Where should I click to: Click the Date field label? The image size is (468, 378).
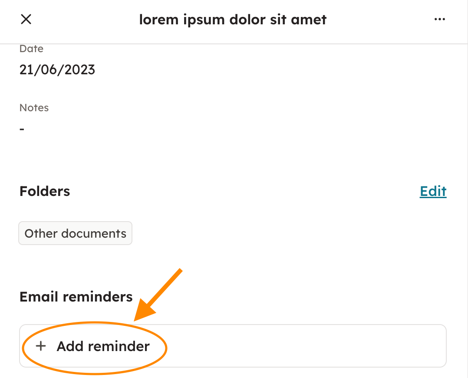point(31,49)
